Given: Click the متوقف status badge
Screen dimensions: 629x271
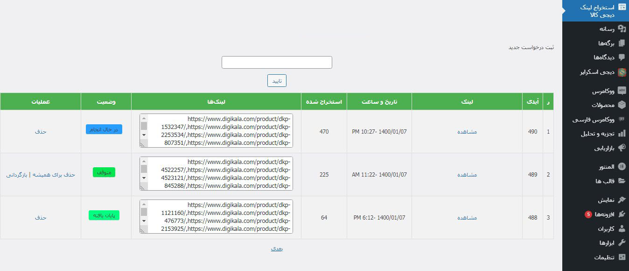Looking at the screenshot, I should tap(104, 172).
